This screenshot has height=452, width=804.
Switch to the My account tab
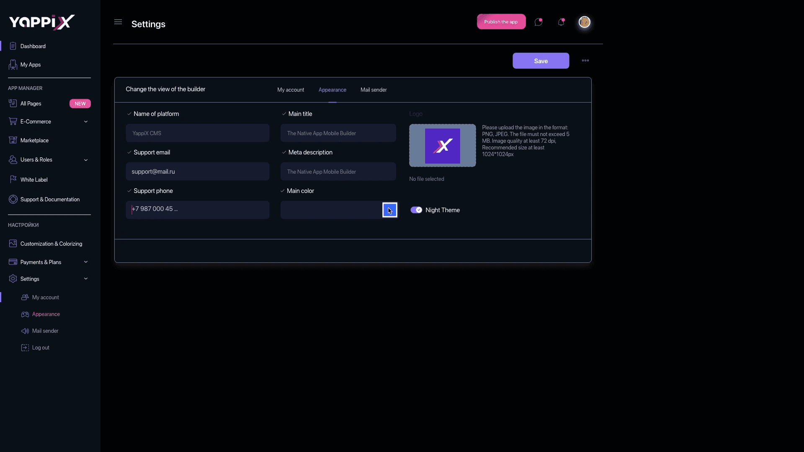(x=291, y=90)
